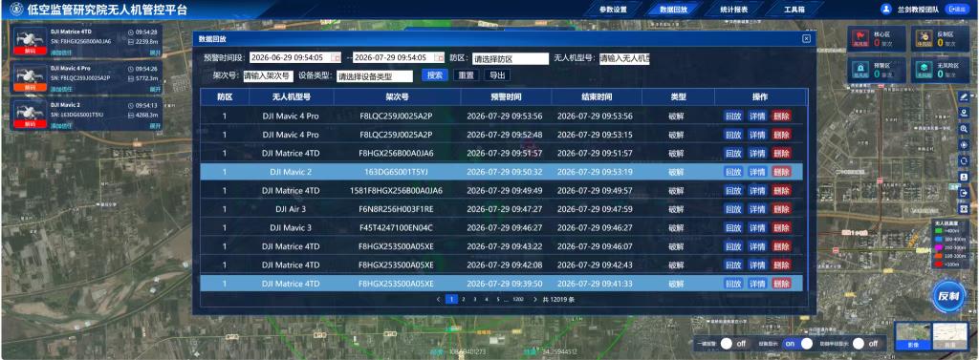This screenshot has width=979, height=360.
Task: Go to page 2 in pagination
Action: (x=464, y=300)
